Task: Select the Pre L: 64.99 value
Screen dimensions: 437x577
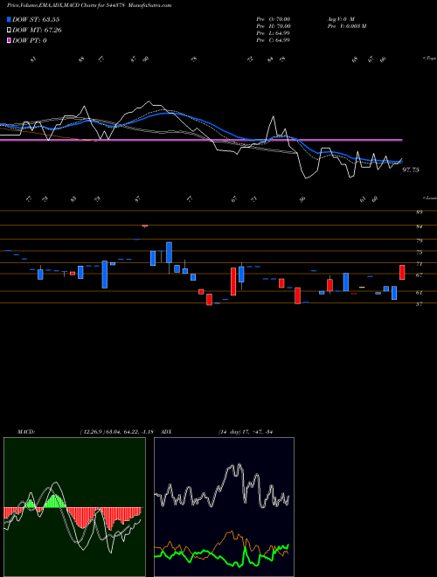Action: point(273,33)
